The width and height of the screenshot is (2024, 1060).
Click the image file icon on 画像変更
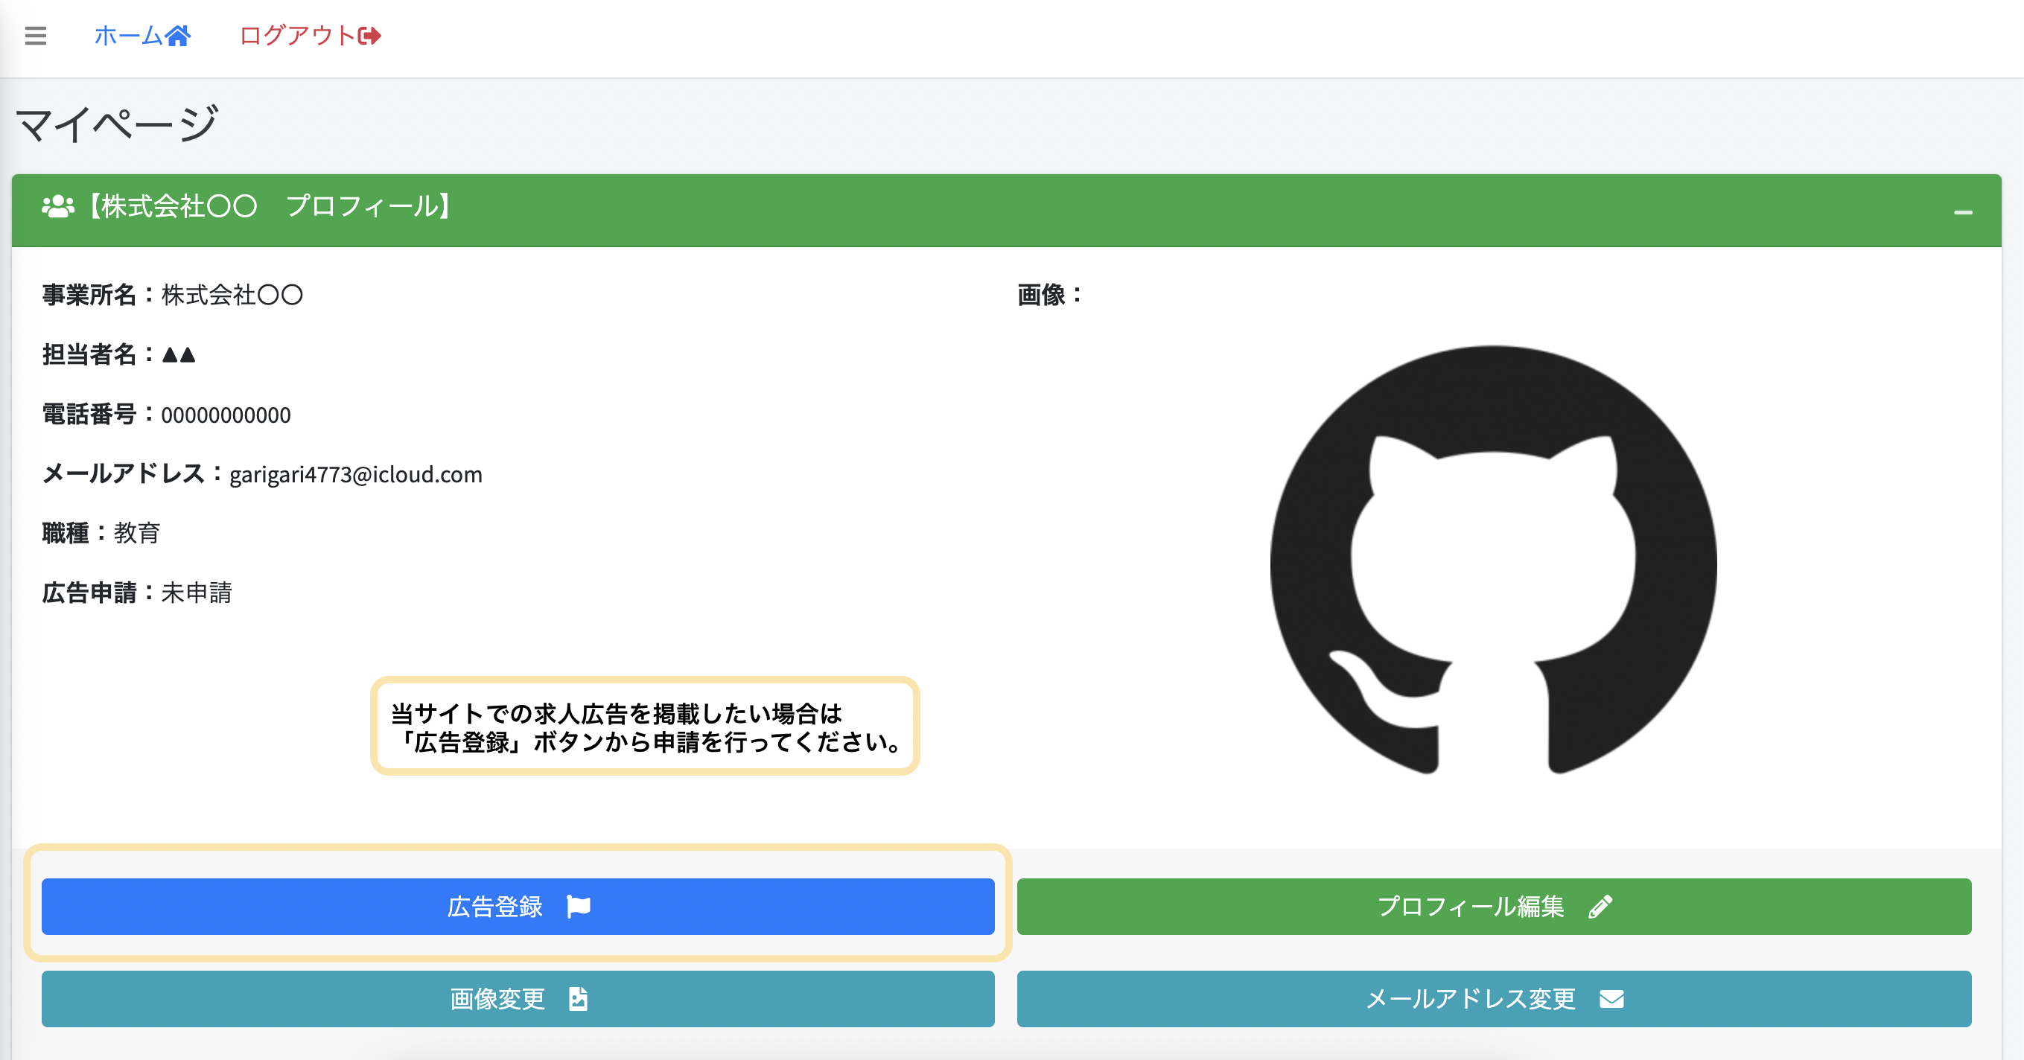579,999
